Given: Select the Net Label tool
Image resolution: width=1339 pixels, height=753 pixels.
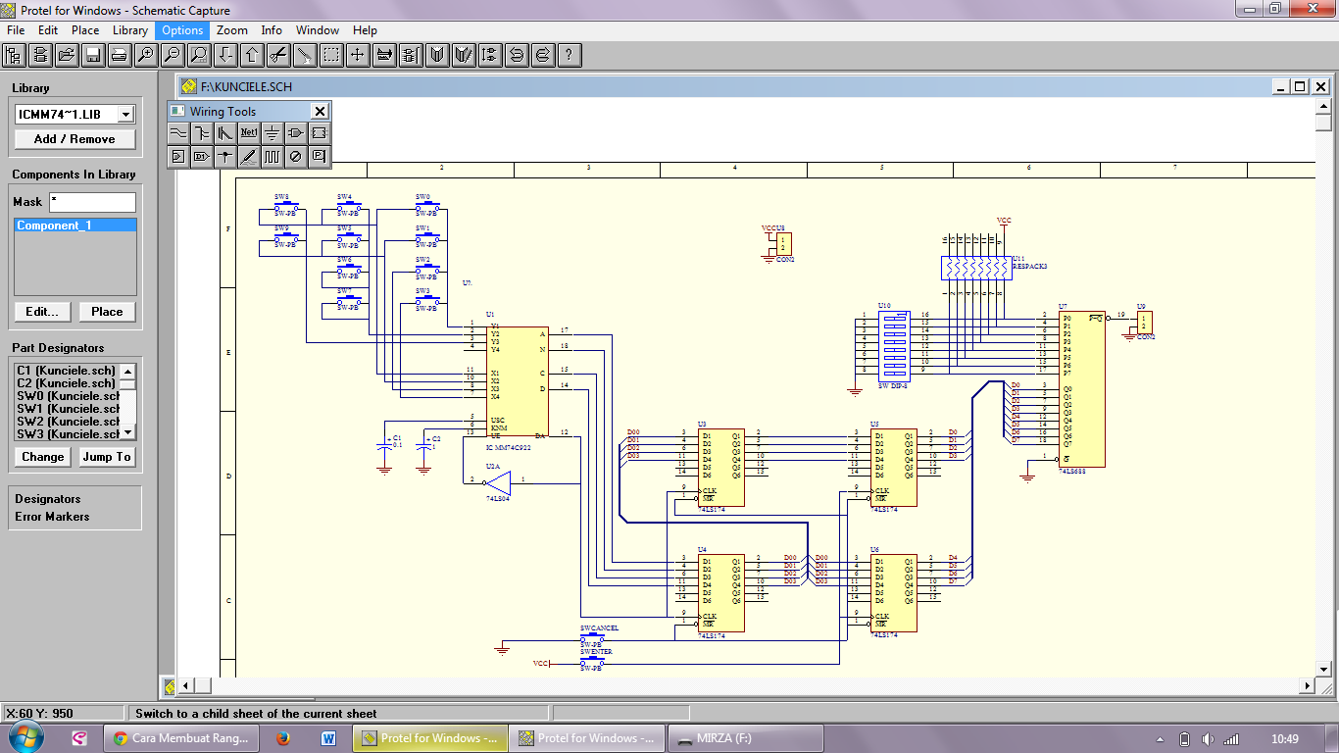Looking at the screenshot, I should point(249,132).
